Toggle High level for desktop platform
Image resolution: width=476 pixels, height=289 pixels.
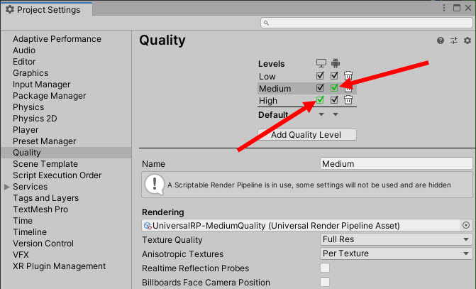click(x=320, y=99)
